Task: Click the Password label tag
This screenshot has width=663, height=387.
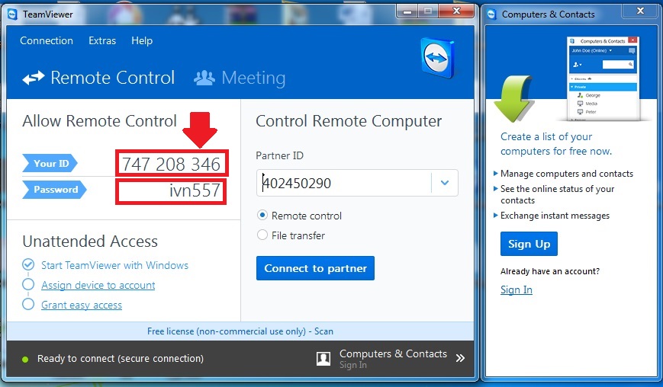Action: click(x=54, y=190)
